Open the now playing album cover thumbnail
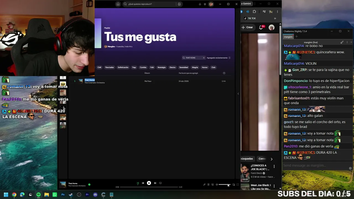Image resolution: width=354 pixels, height=199 pixels. 63,184
